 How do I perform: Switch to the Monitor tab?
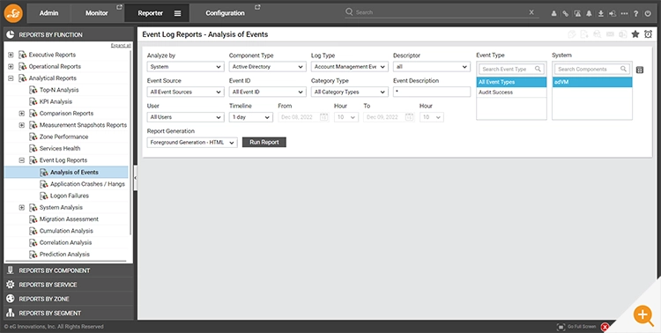[x=97, y=13]
